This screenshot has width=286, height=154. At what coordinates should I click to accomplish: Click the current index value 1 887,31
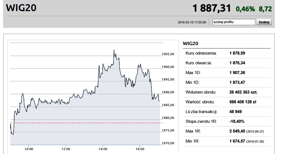click(212, 8)
